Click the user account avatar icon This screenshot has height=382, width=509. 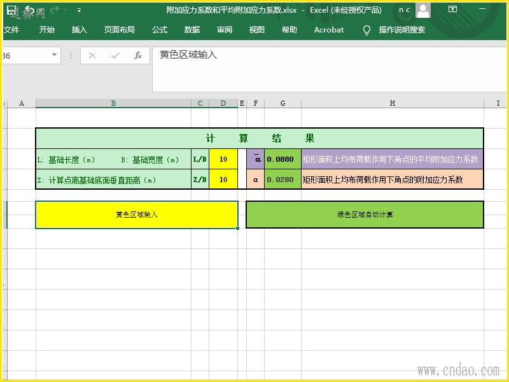click(423, 10)
